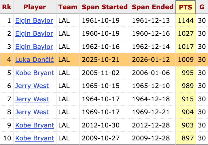Sort by Span Started header
The width and height of the screenshot is (208, 145).
coord(105,7)
